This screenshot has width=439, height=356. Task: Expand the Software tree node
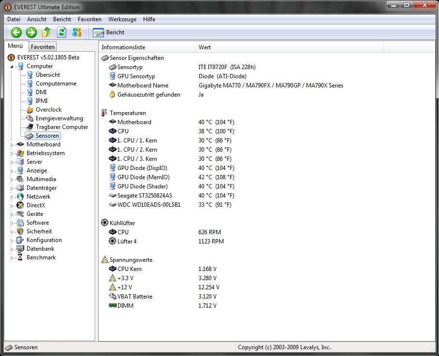12,223
